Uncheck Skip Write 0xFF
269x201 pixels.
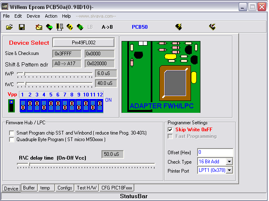pyautogui.click(x=170, y=130)
